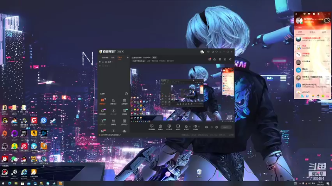Focus the QQ search field

pos(312,27)
